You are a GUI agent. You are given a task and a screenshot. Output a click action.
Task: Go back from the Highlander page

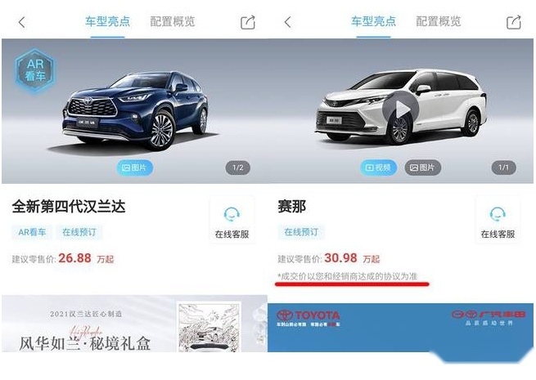click(x=22, y=23)
